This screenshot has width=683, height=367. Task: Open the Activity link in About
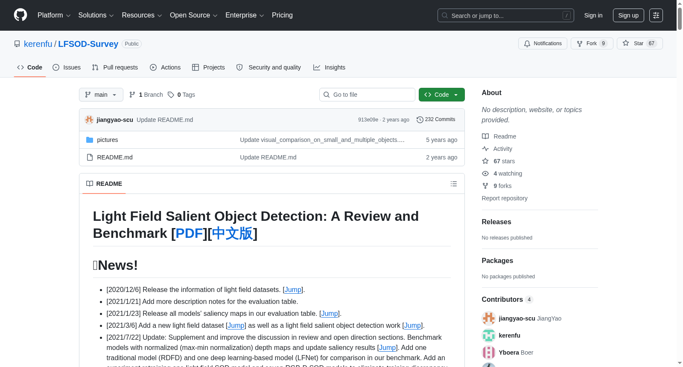497,149
